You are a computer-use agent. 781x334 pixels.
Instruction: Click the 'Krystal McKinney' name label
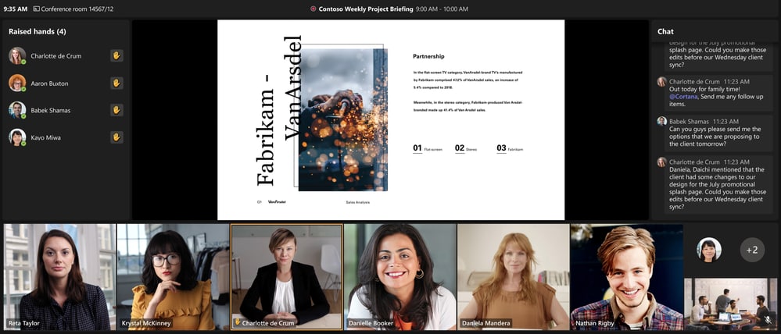click(x=146, y=323)
